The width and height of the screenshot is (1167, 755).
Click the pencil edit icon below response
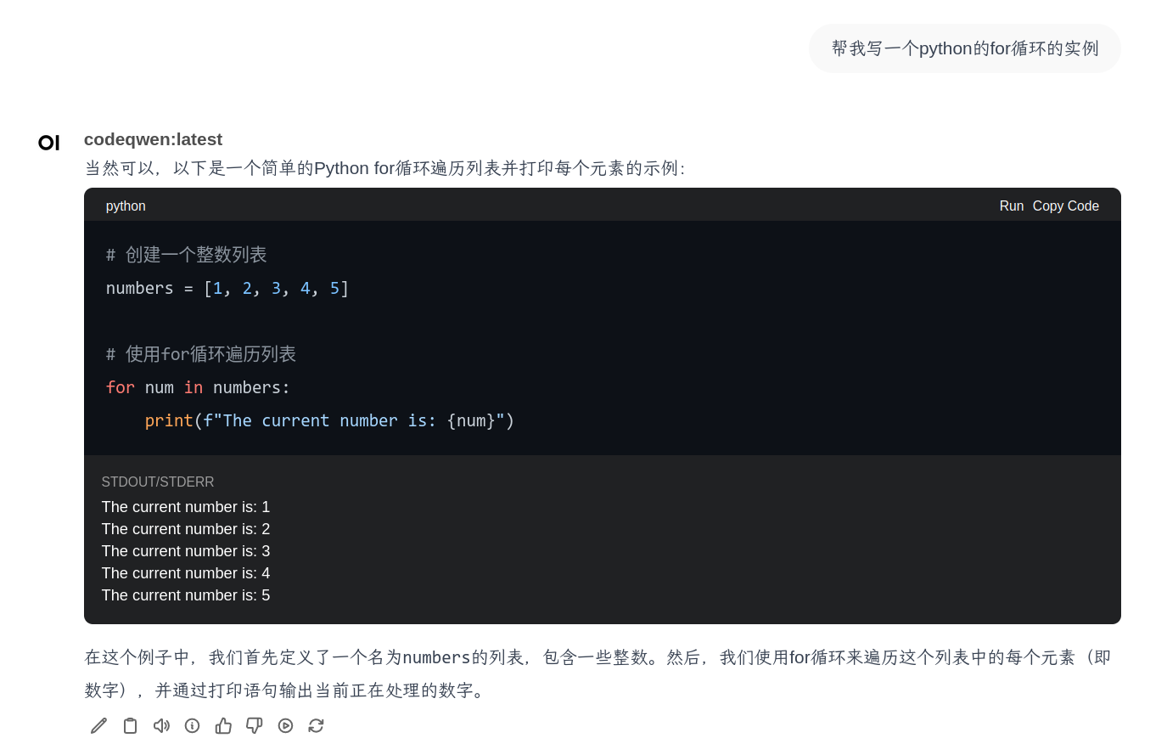[99, 725]
